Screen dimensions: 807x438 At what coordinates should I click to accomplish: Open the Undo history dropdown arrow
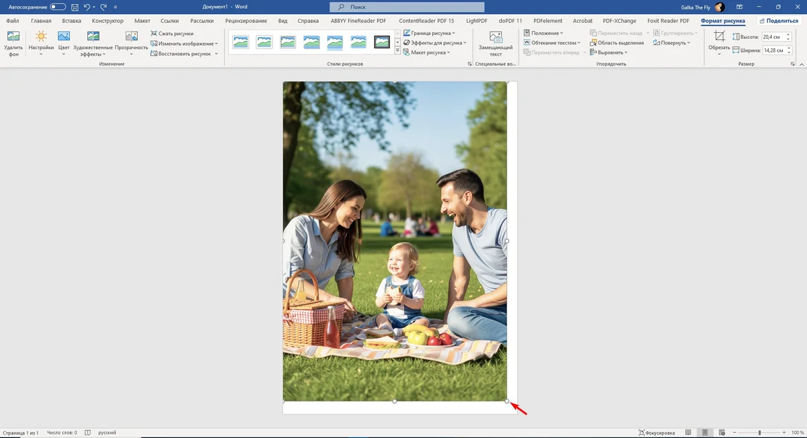click(x=94, y=7)
